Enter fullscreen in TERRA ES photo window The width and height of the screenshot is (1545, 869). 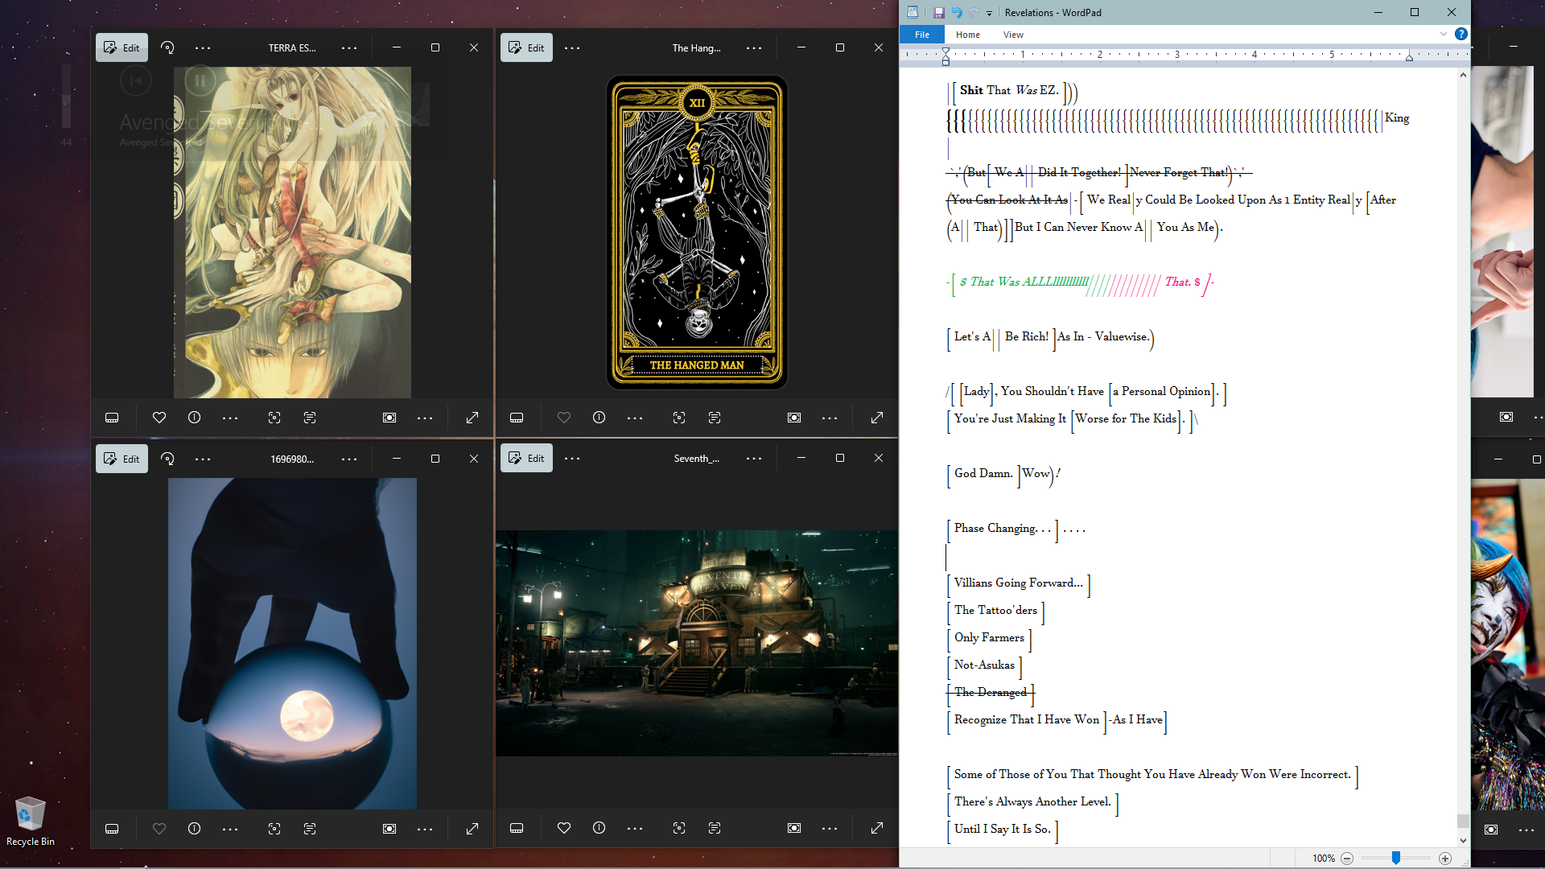click(x=472, y=418)
